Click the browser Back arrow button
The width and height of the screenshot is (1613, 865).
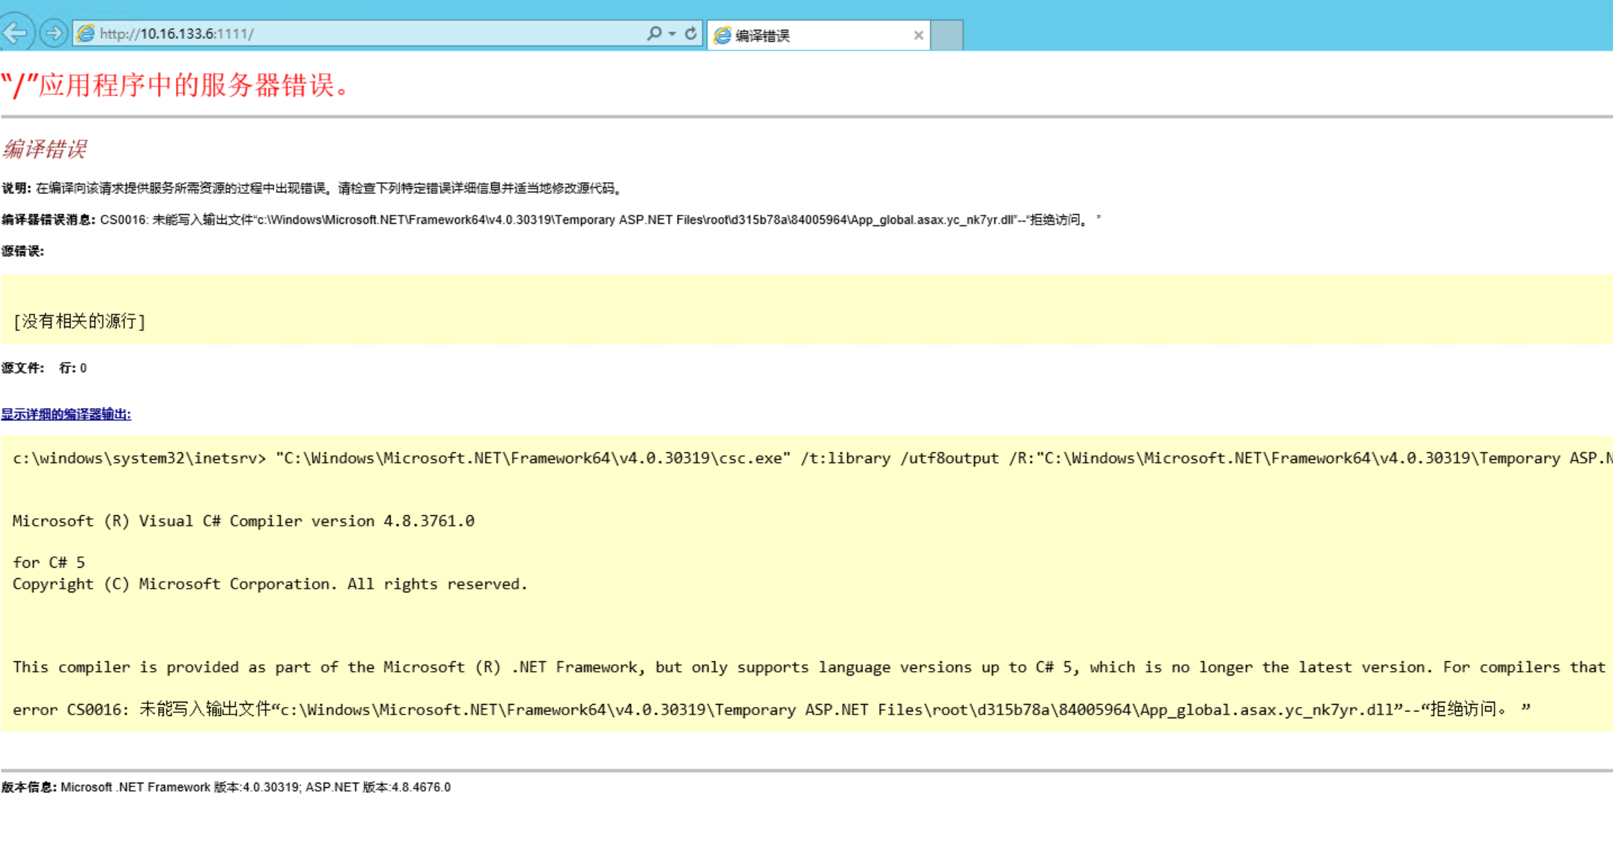[15, 33]
